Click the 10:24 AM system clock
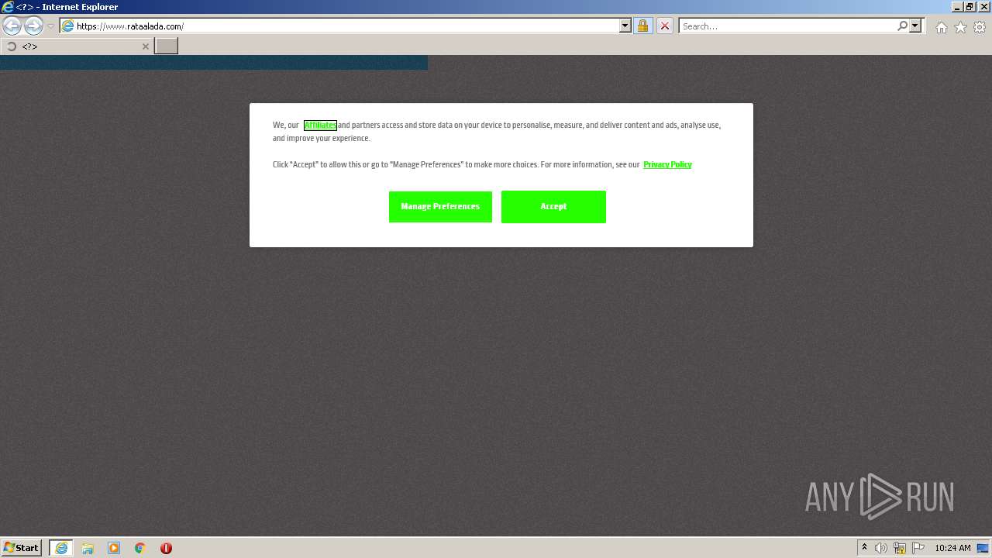 pyautogui.click(x=952, y=548)
